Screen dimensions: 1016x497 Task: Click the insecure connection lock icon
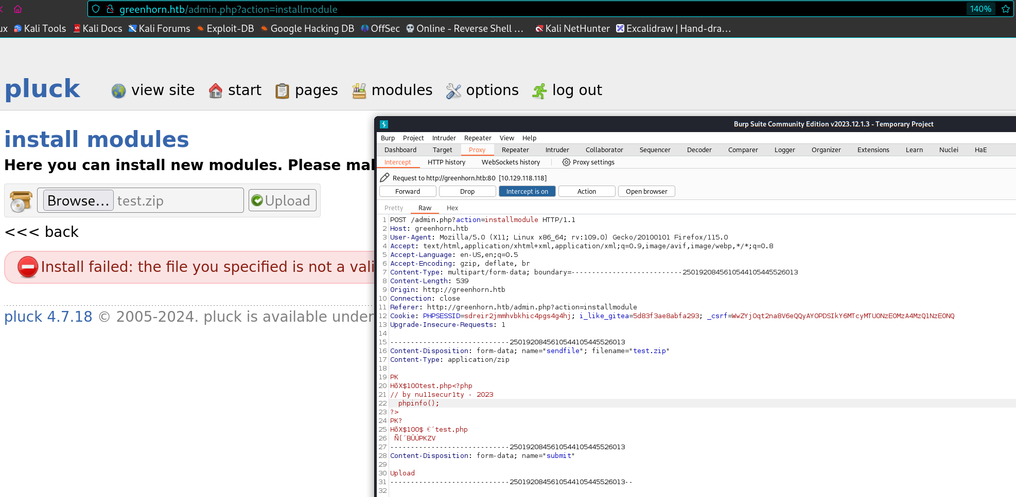point(110,9)
